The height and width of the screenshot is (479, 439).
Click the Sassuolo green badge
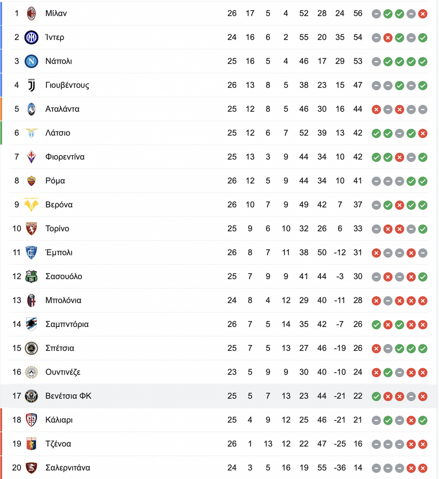click(31, 276)
